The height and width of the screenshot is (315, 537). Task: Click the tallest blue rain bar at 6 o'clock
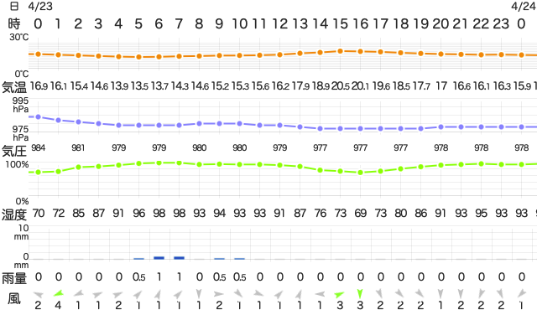pyautogui.click(x=159, y=257)
